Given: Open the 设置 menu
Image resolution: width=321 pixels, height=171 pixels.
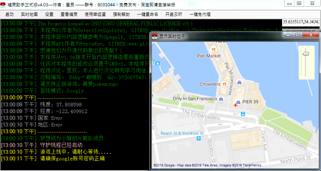Looking at the screenshot, I should (x=49, y=14).
